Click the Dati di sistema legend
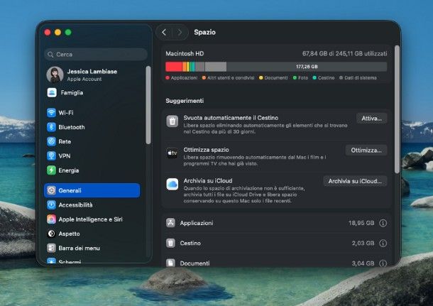 (361, 78)
